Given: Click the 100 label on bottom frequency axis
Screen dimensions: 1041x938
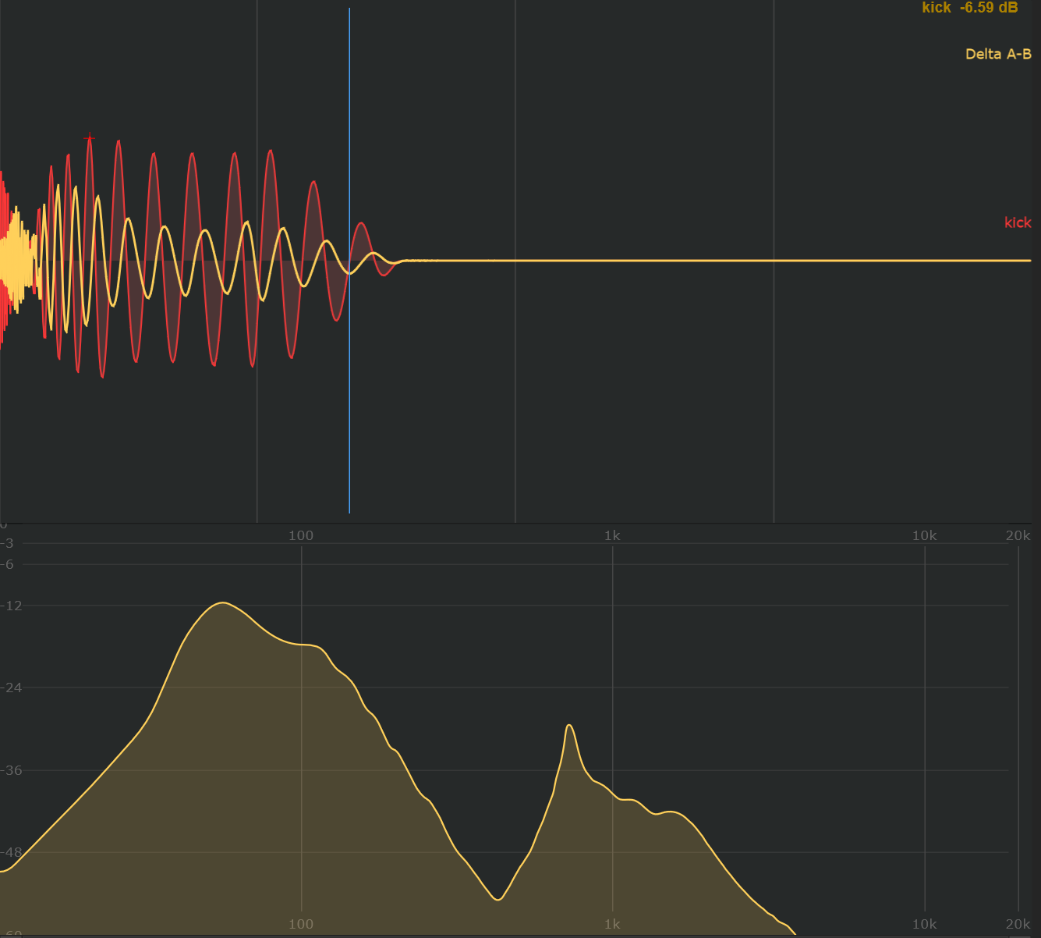Looking at the screenshot, I should coord(301,924).
